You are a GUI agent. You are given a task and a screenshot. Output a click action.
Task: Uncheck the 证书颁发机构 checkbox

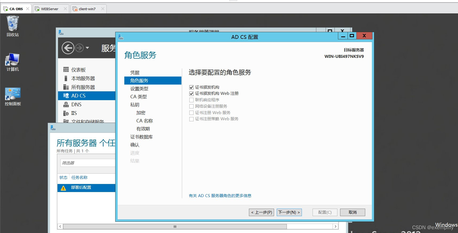click(x=191, y=87)
